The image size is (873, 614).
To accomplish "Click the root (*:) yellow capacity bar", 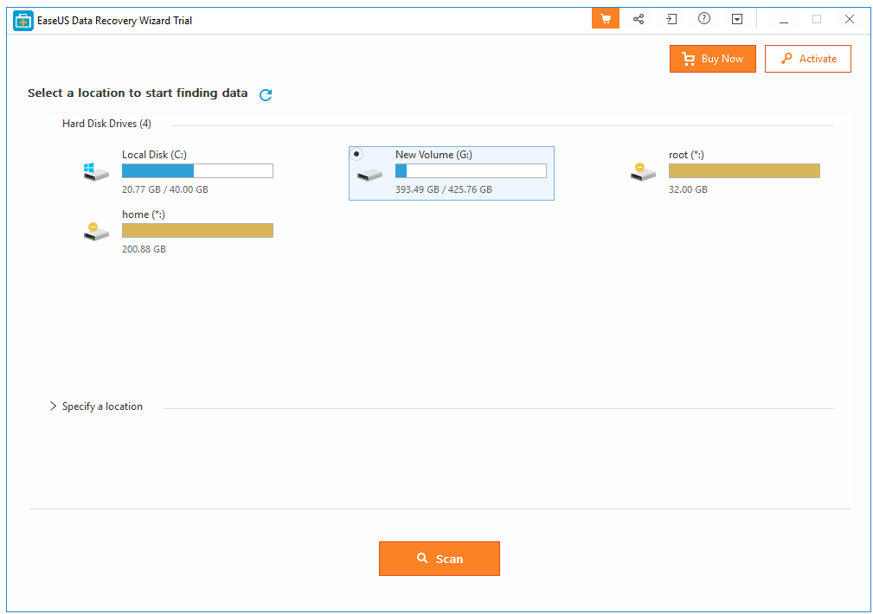I will click(744, 171).
